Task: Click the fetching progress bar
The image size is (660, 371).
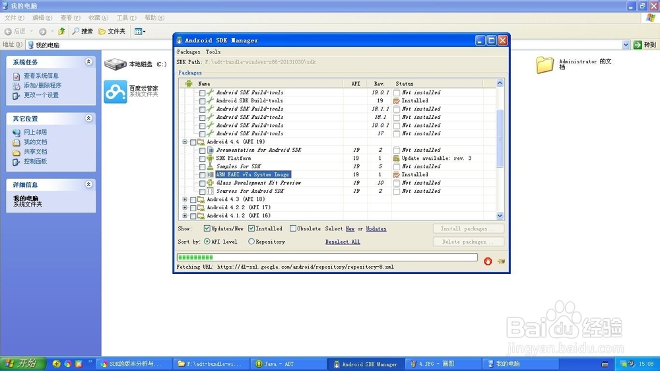Action: pos(327,257)
